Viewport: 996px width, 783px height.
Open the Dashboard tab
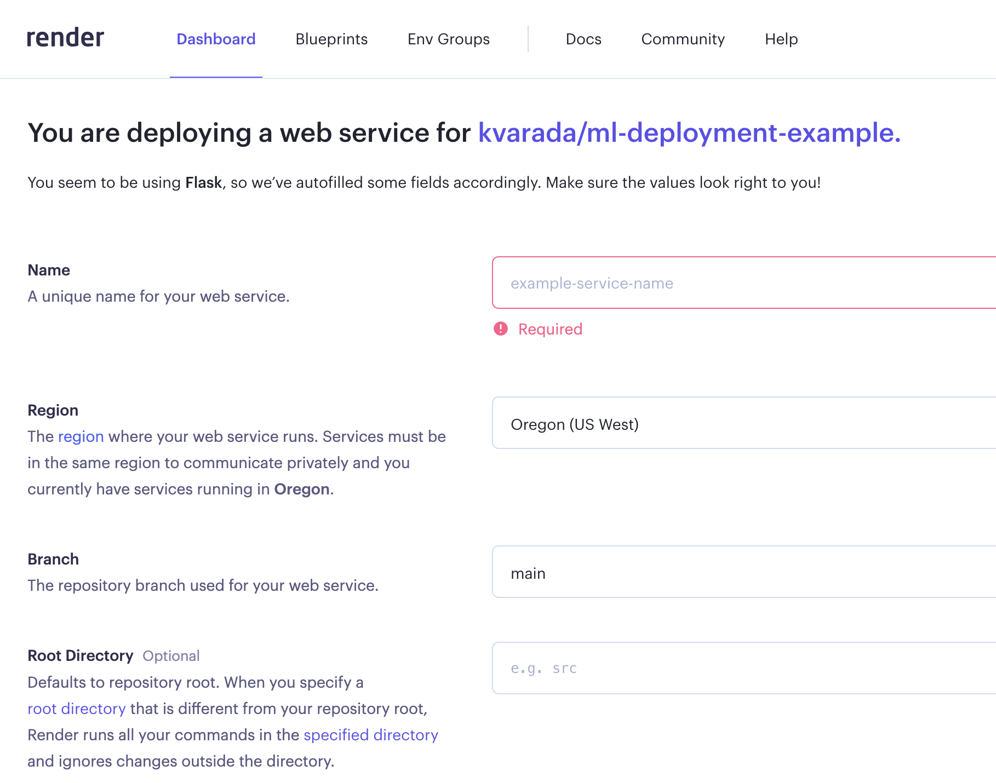[x=216, y=39]
